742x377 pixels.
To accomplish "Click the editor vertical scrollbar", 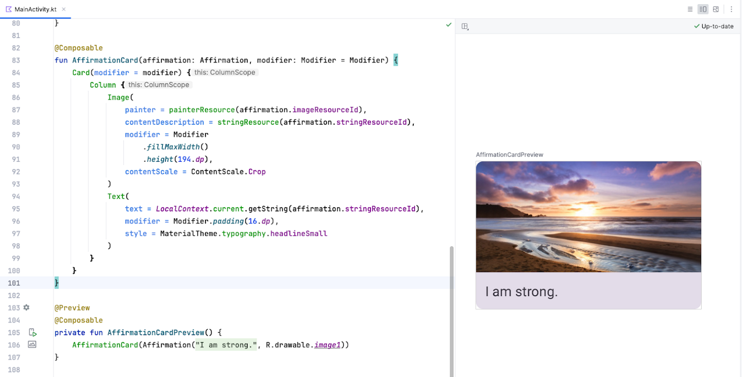I will [x=452, y=309].
